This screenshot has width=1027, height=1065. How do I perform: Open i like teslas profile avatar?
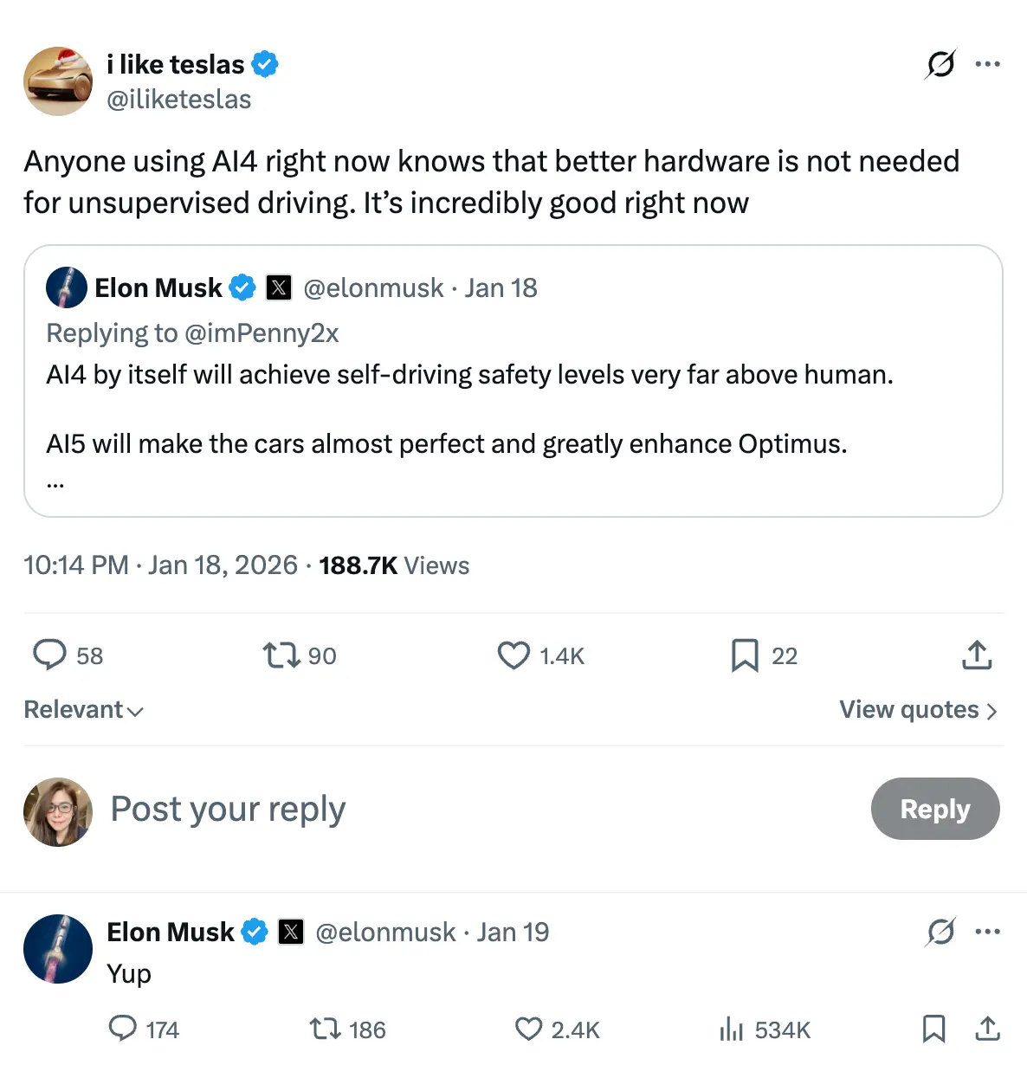click(58, 81)
